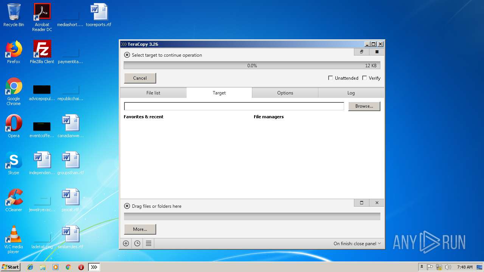Close the lower drag files panel
Viewport: 484px width, 272px height.
point(377,203)
